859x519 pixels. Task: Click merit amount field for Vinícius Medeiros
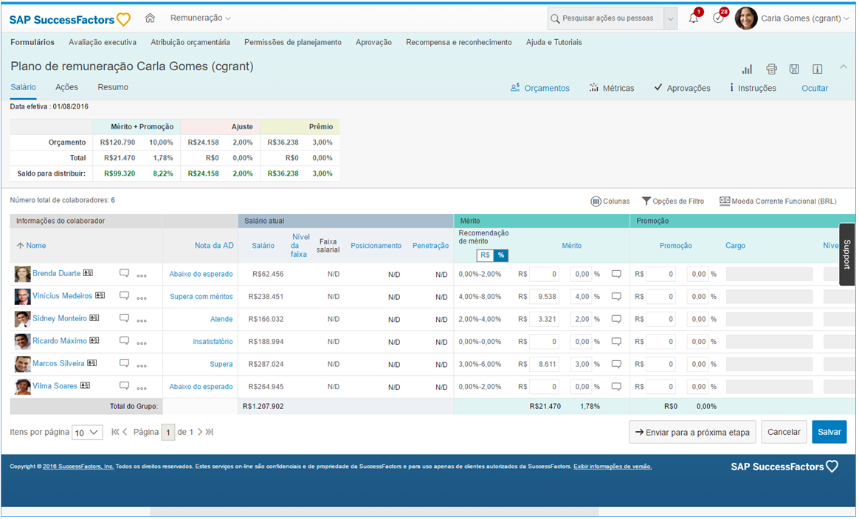(x=544, y=297)
